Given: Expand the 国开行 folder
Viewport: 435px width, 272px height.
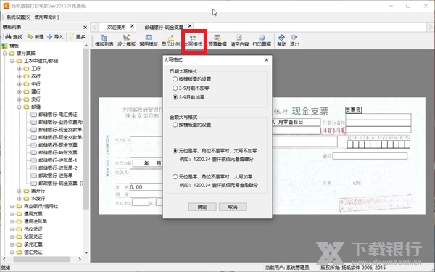Looking at the screenshot, I should pyautogui.click(x=19, y=191).
